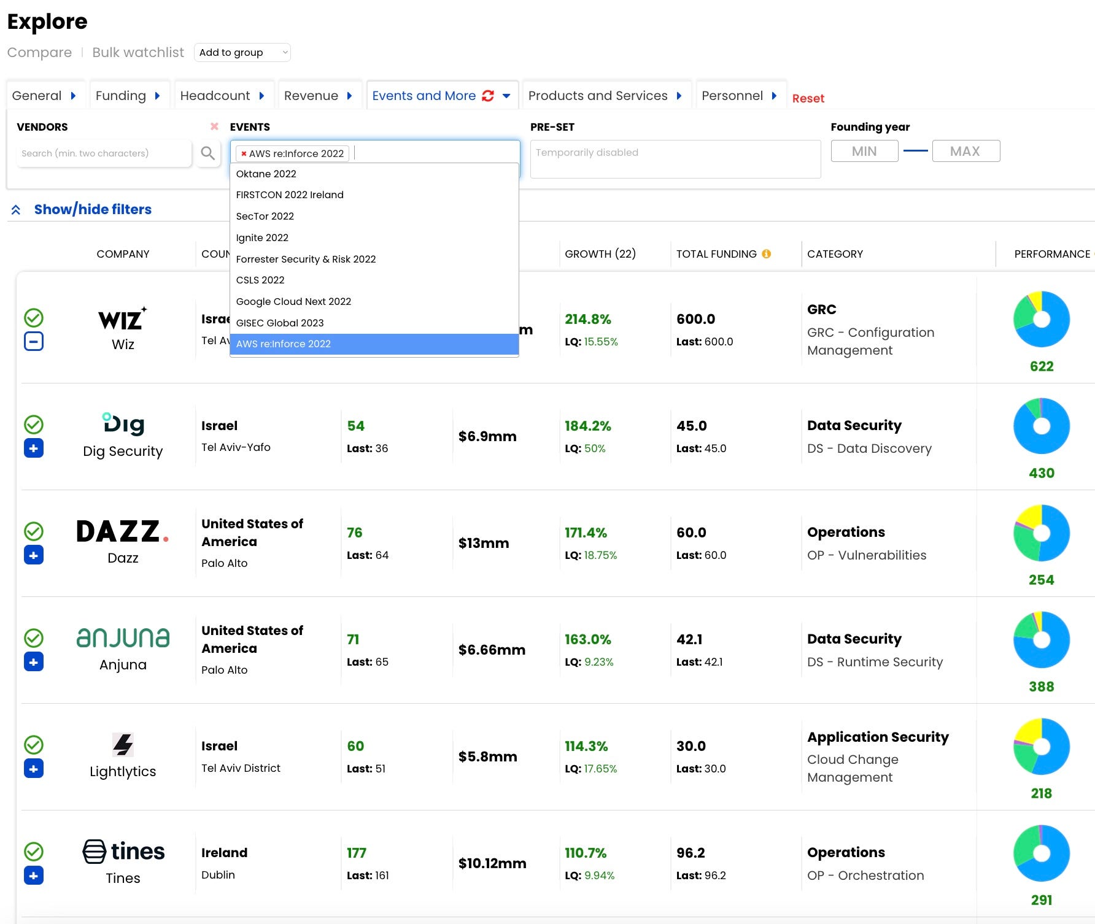
Task: Choose CSLS 2022 event
Action: (x=374, y=280)
